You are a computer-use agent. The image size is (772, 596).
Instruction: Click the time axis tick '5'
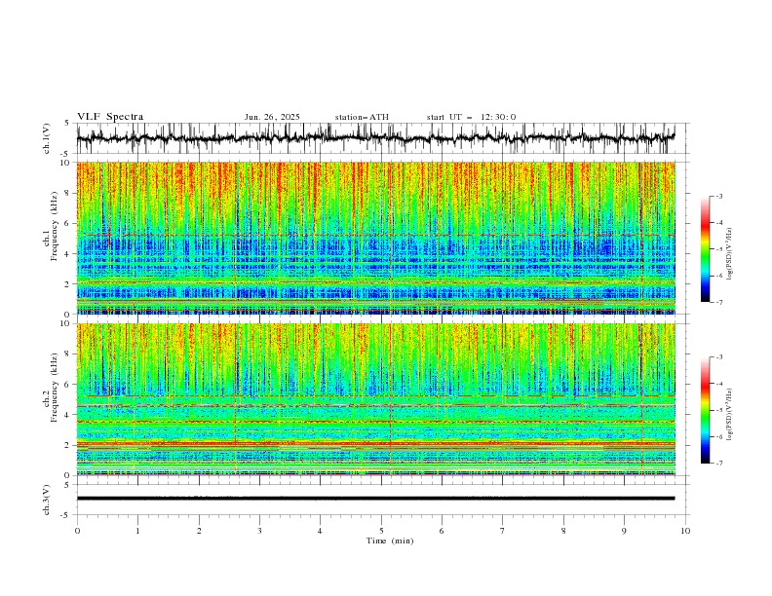pyautogui.click(x=381, y=531)
